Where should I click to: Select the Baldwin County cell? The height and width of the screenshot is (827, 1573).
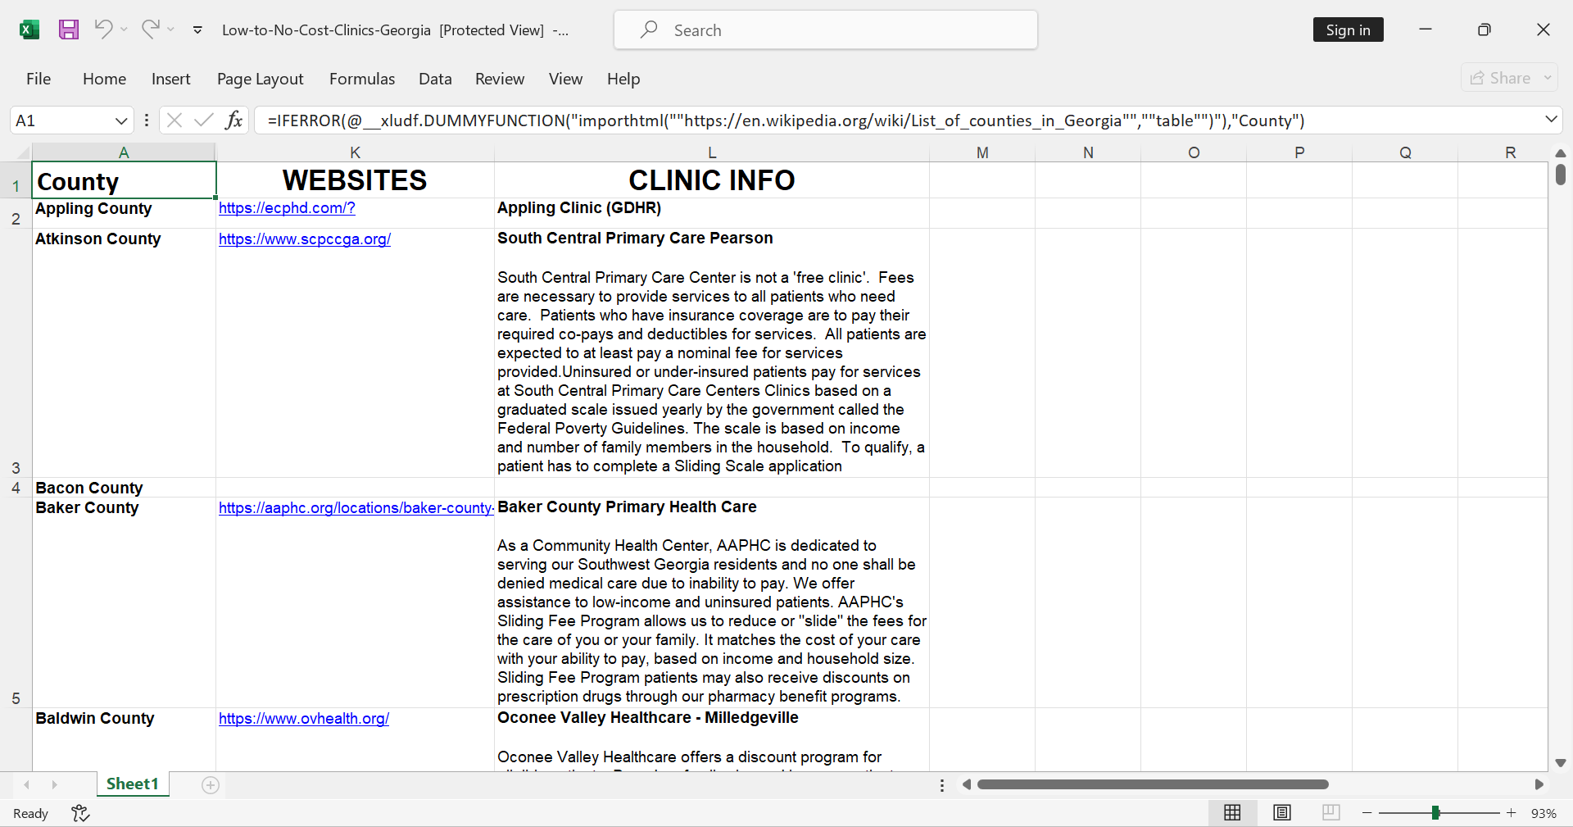click(x=124, y=739)
